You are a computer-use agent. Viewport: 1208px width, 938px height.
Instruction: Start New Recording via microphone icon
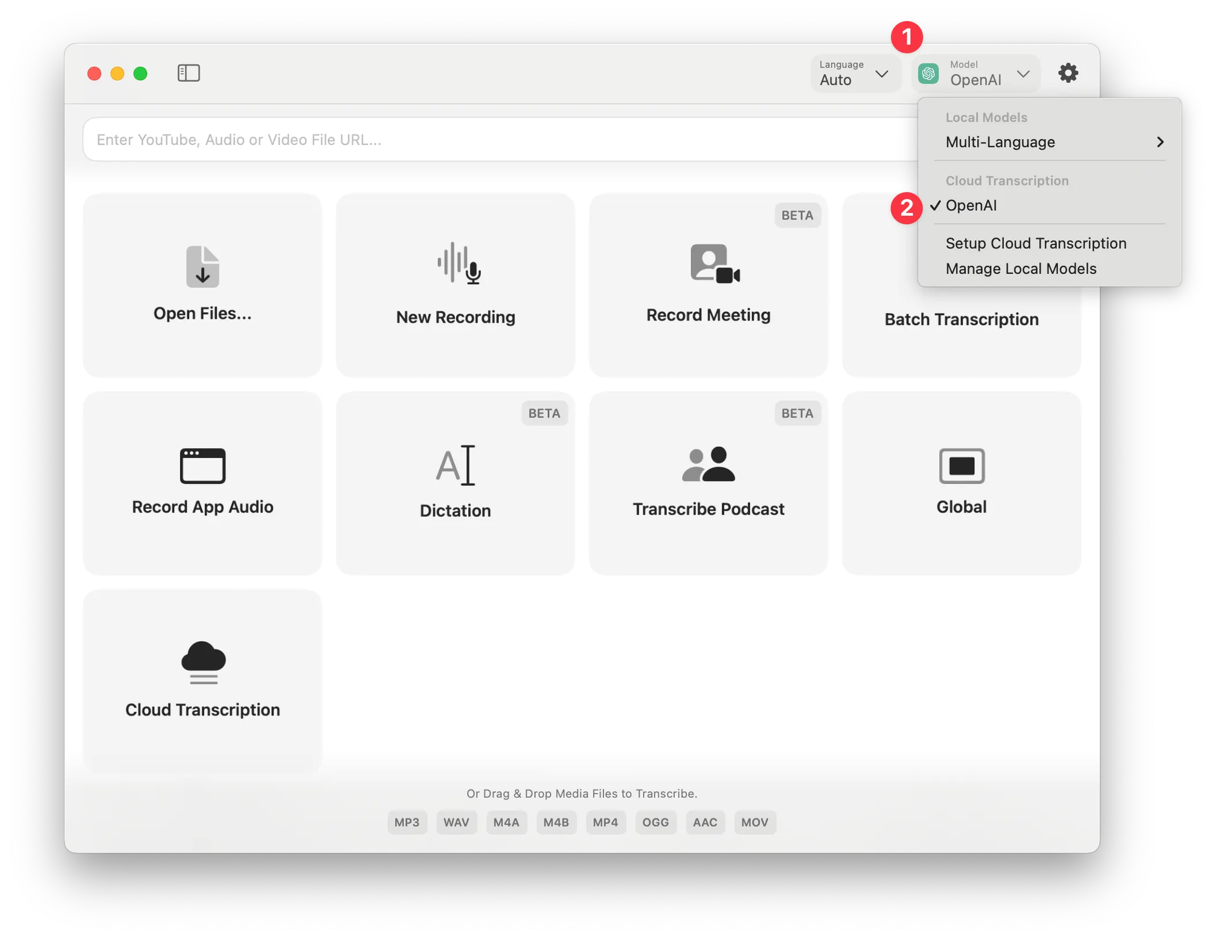(459, 264)
